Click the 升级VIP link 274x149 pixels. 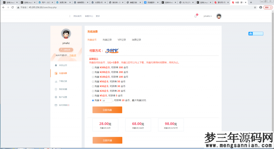[73, 55]
